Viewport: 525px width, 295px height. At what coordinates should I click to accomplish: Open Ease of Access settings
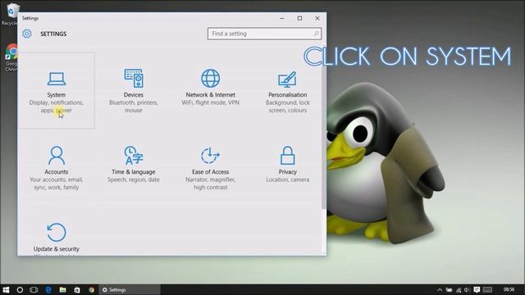click(210, 167)
